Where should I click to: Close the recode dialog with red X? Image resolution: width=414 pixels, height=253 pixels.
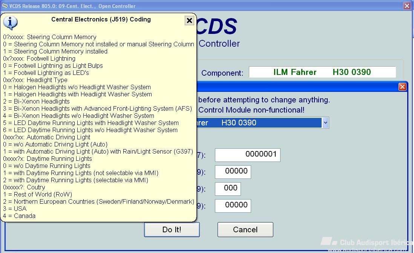(402, 87)
